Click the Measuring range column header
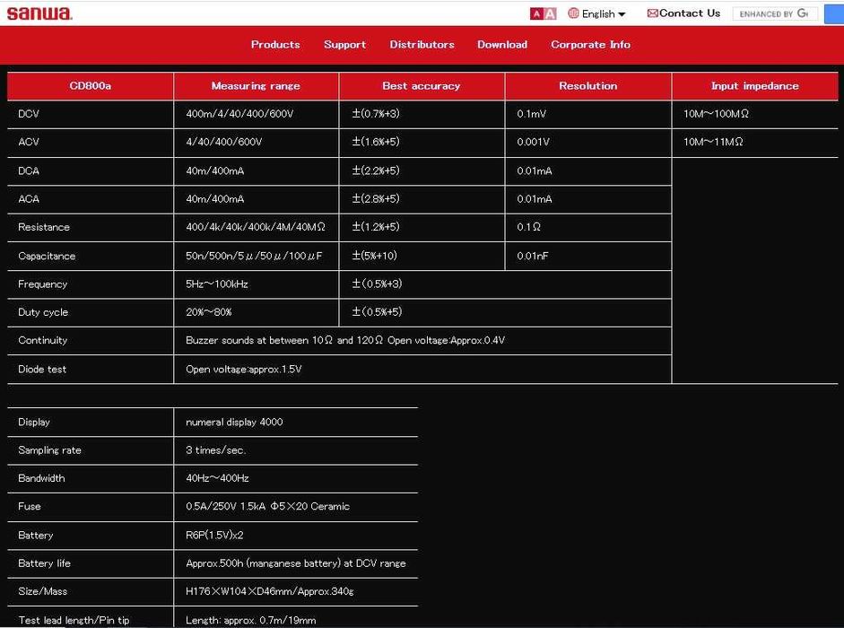Image resolution: width=844 pixels, height=628 pixels. (257, 86)
